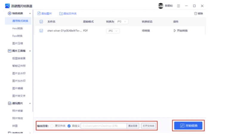The image size is (241, 138).
Task: Click the 迅捷图片转换器 app logo
Action: [x=7, y=6]
